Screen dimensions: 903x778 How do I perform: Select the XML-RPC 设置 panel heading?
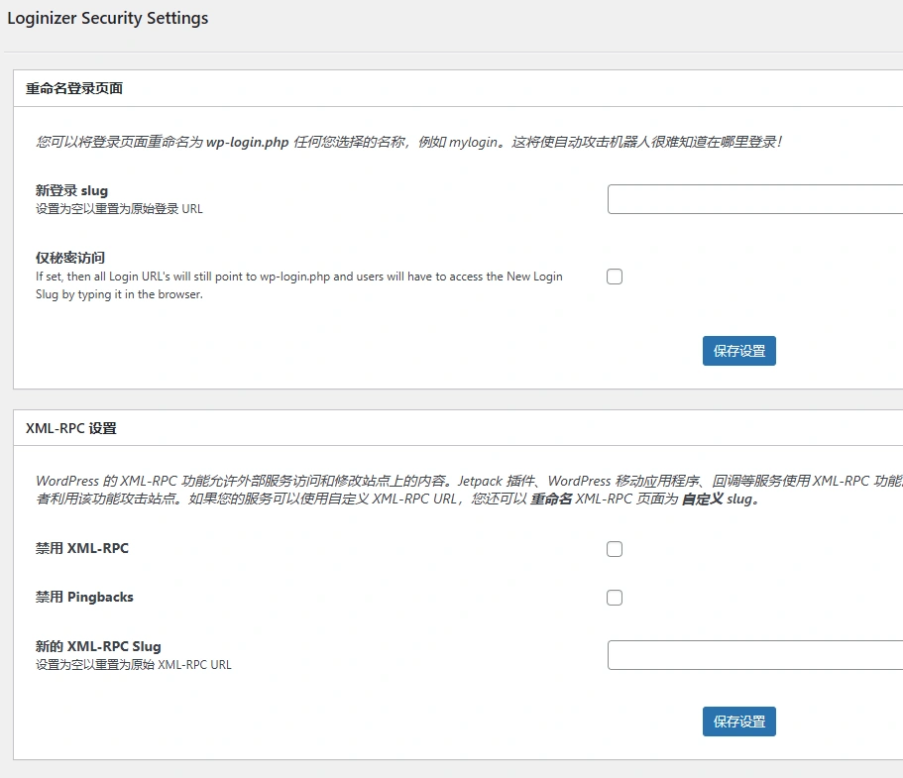[71, 428]
